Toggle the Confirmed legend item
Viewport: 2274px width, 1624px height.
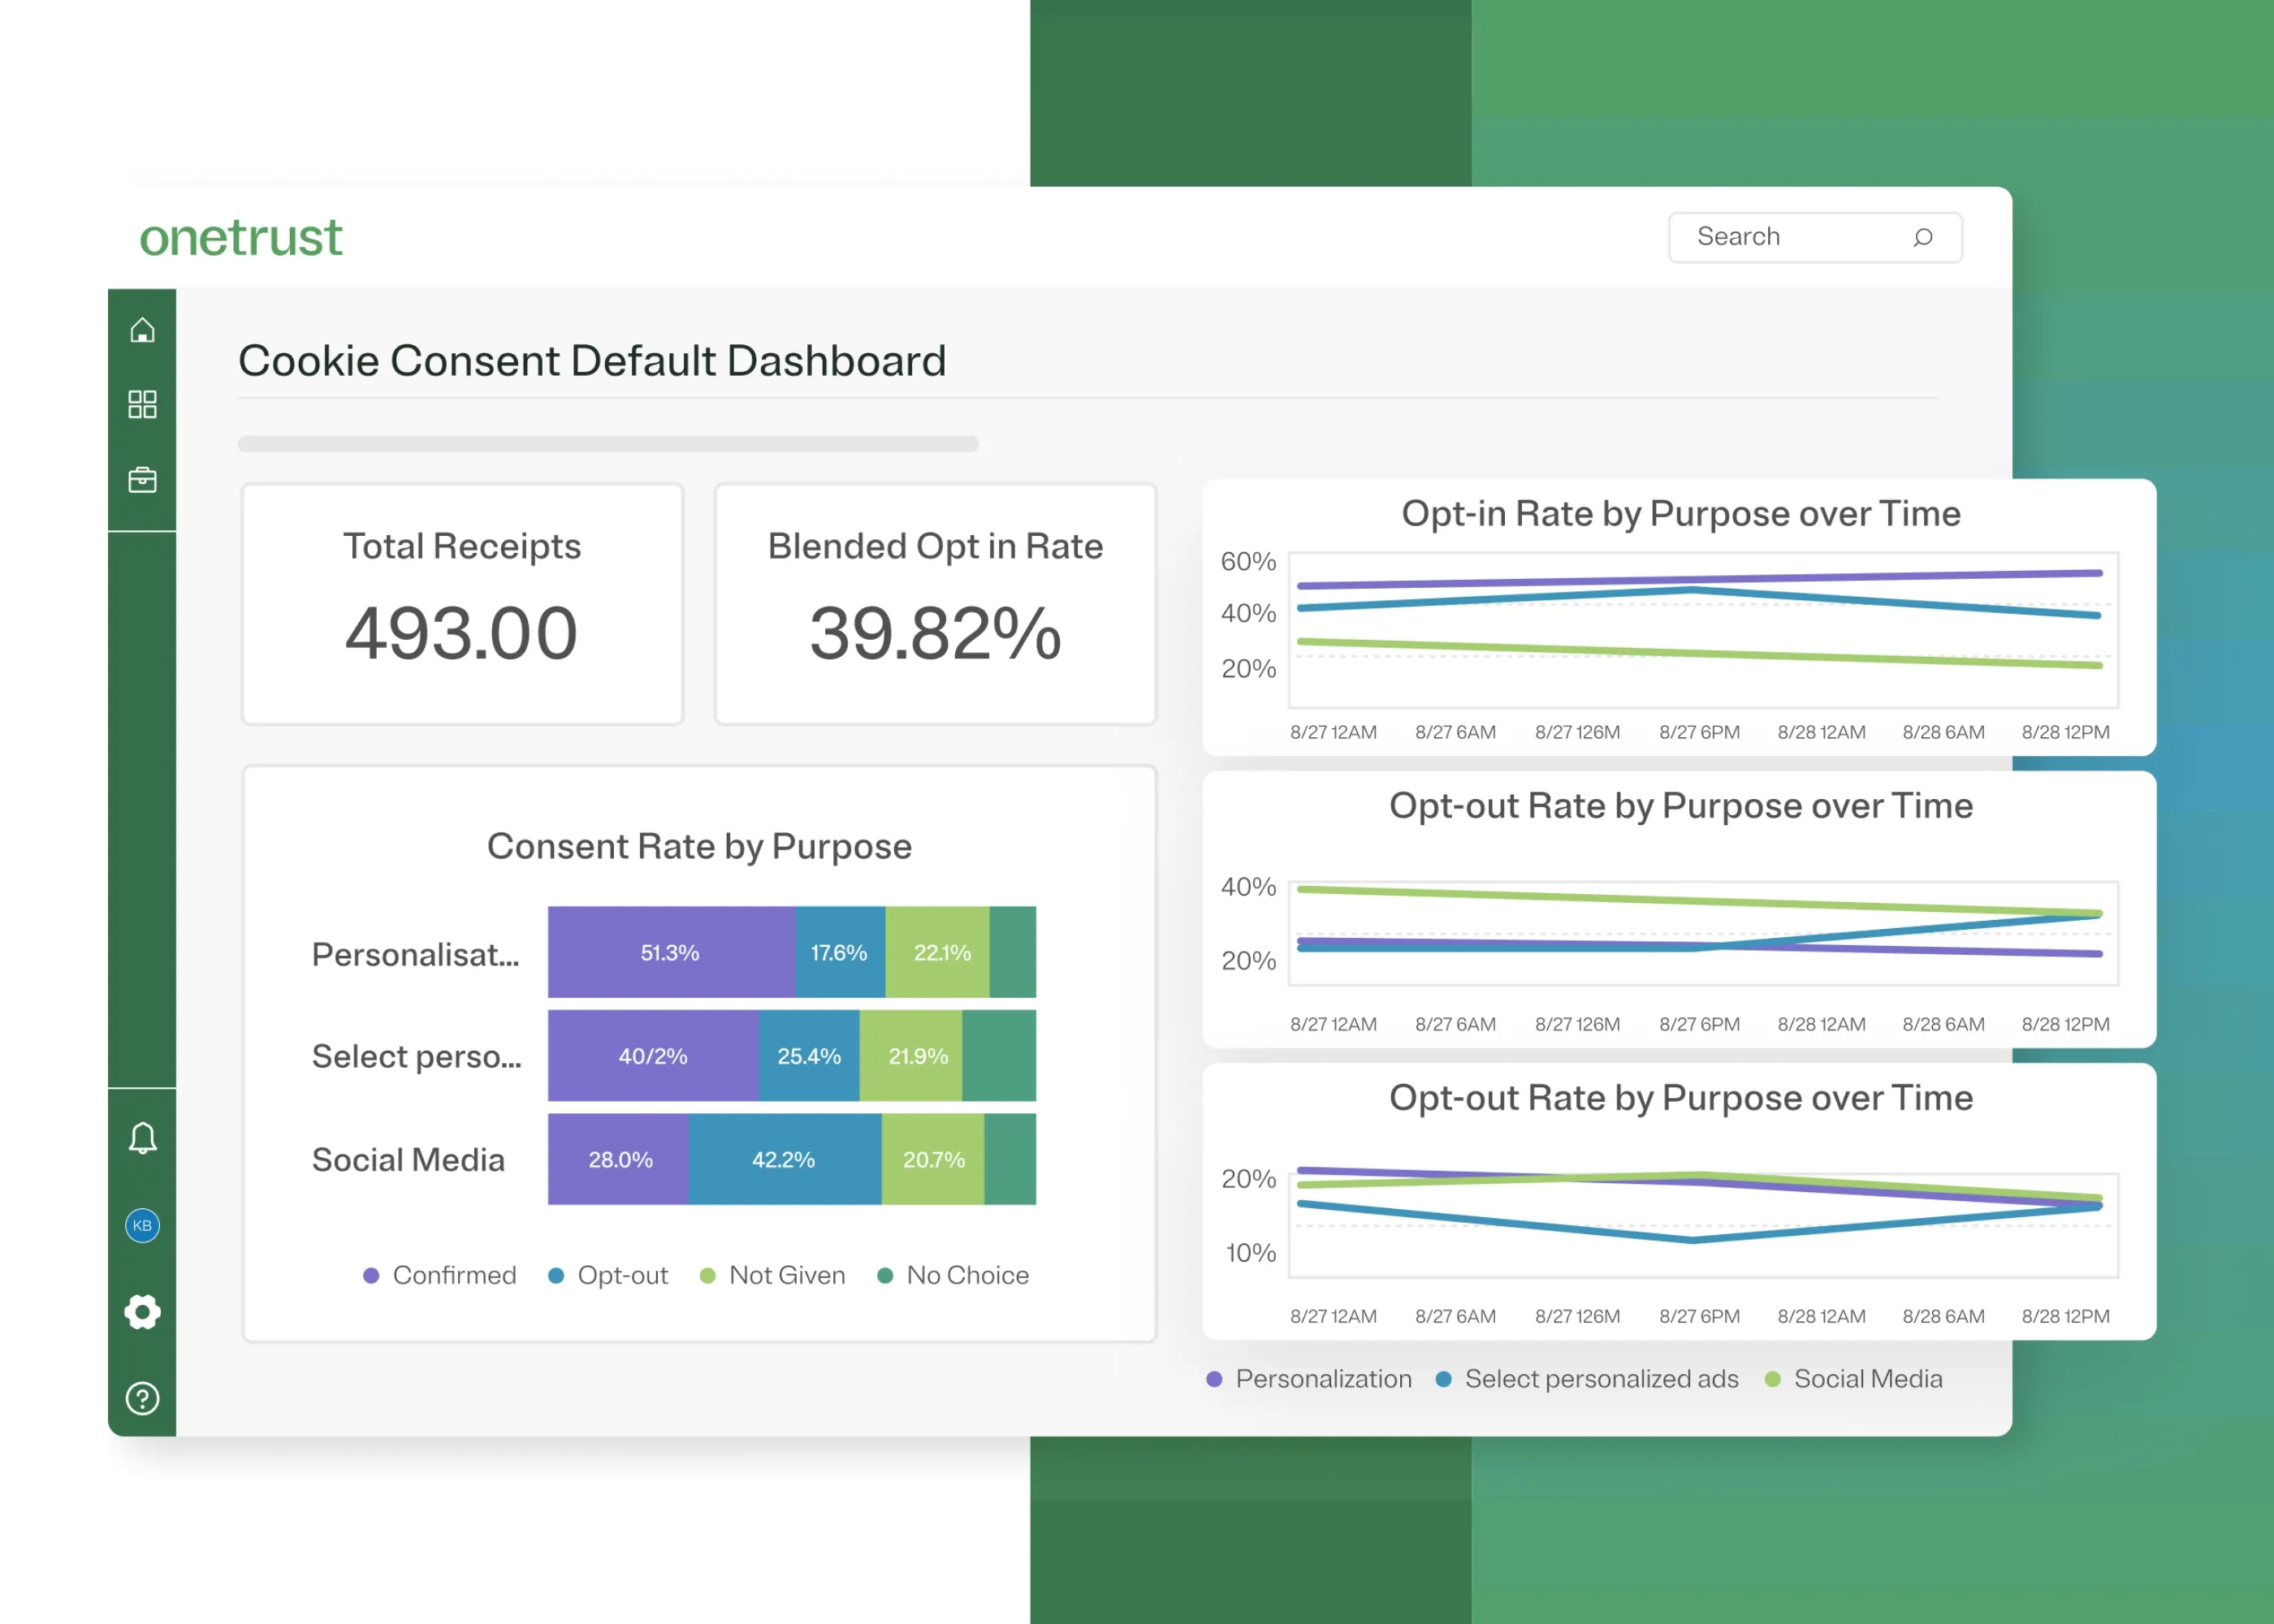[440, 1275]
